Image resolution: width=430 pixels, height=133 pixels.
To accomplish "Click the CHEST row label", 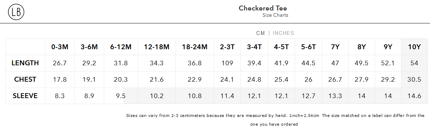I will click(x=25, y=80).
